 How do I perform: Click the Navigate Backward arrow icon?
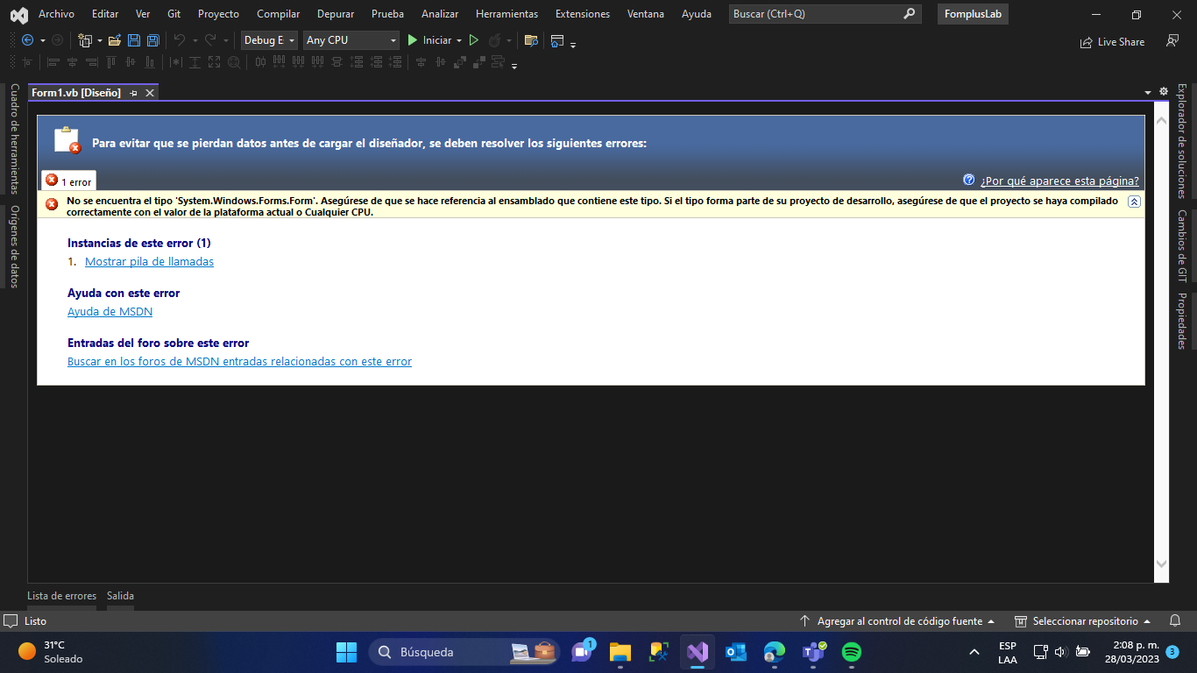click(27, 40)
